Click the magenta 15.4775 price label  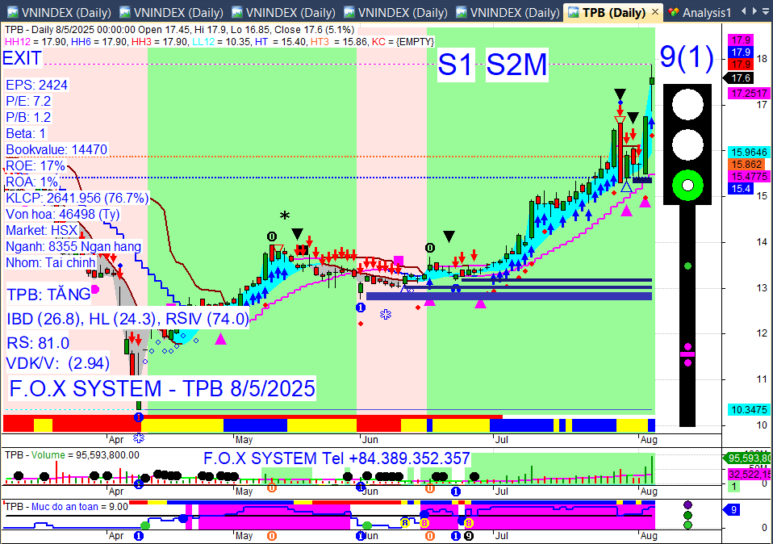click(750, 177)
